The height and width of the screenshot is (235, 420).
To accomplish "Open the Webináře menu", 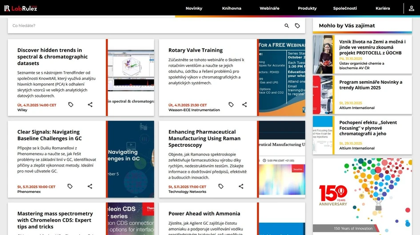I will click(x=269, y=8).
